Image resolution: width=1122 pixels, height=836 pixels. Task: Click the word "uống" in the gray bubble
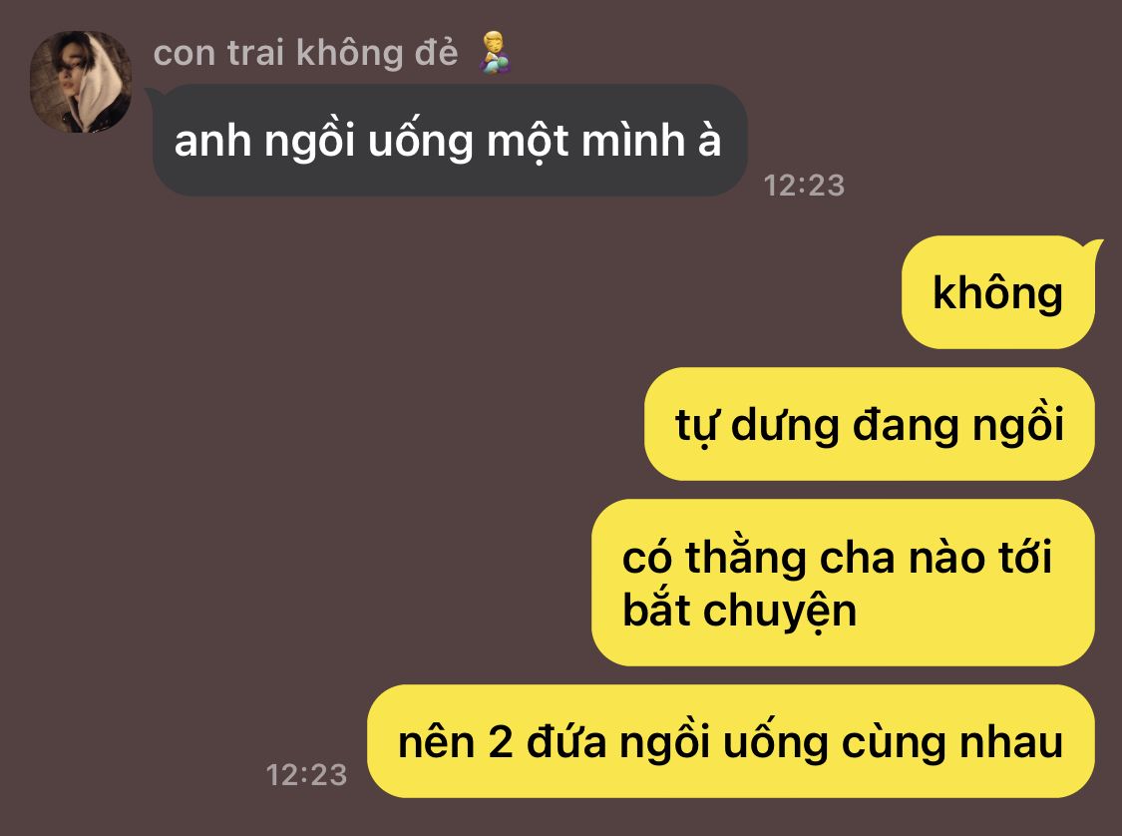coord(420,141)
